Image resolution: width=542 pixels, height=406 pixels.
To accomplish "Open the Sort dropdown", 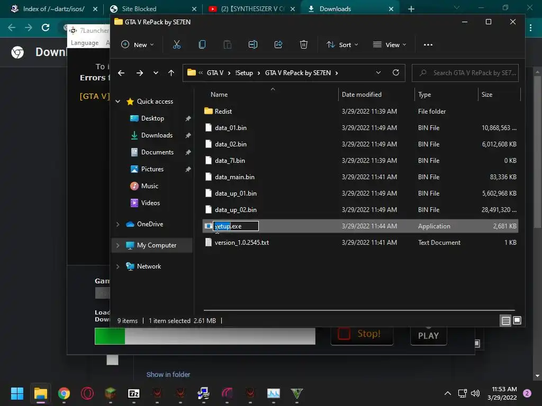I will coord(342,44).
